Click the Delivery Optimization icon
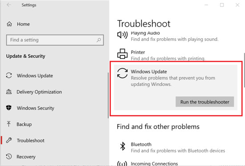This screenshot has height=166, width=245. (9, 92)
